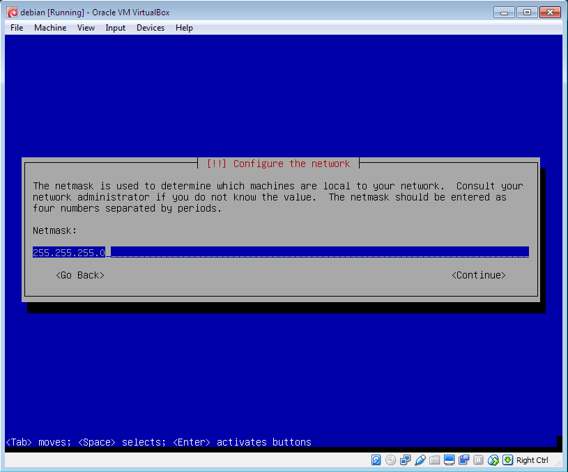
Task: Click the <Go Back> button
Action: coord(80,276)
